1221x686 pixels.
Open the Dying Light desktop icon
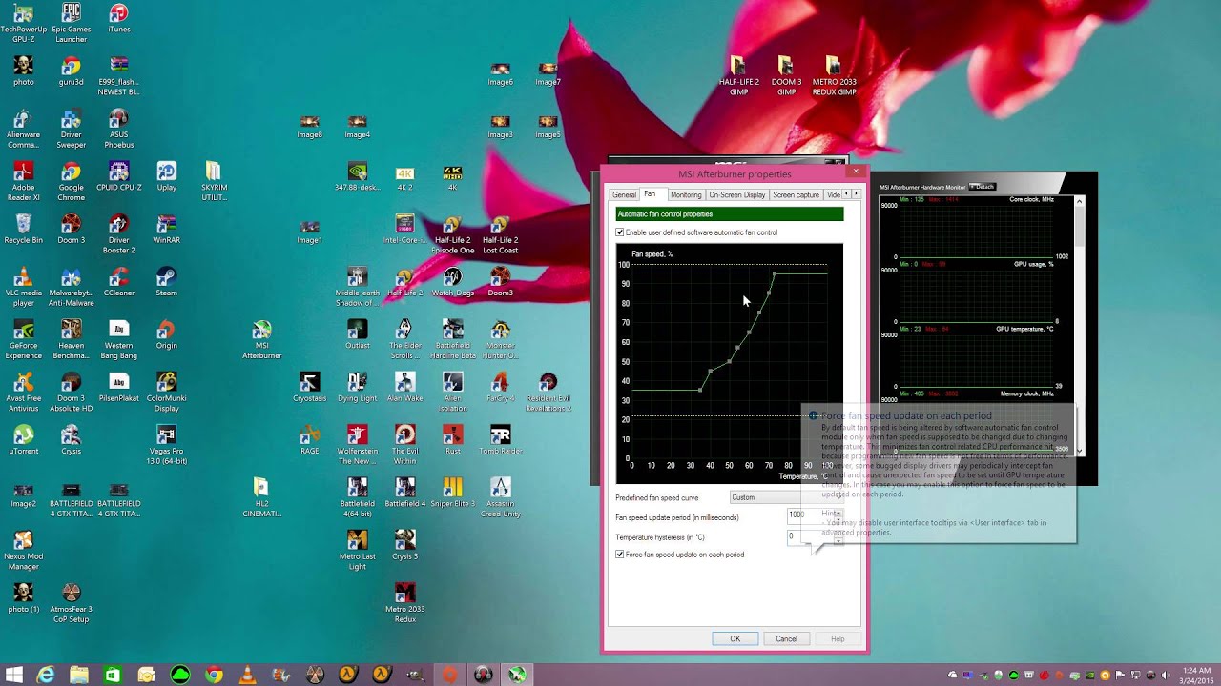point(357,388)
